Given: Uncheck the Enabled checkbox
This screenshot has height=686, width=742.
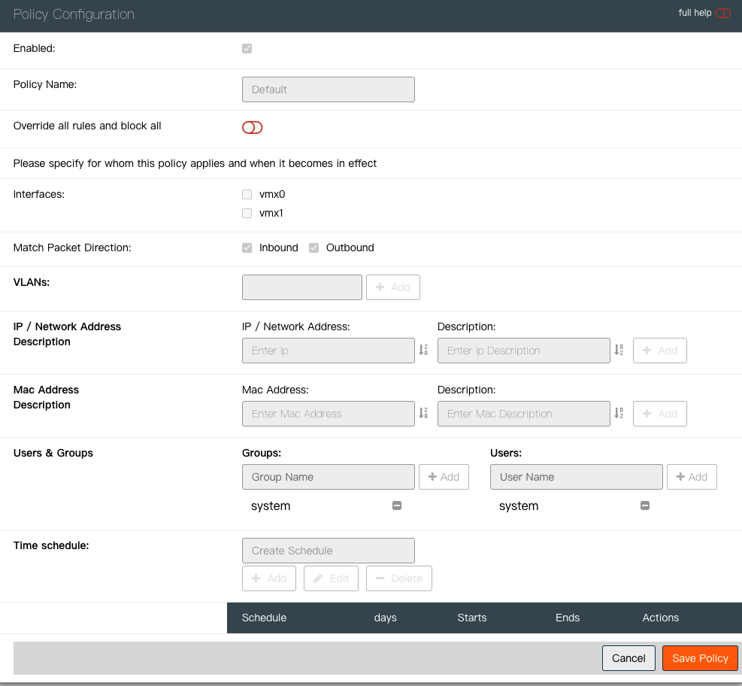Looking at the screenshot, I should (247, 49).
